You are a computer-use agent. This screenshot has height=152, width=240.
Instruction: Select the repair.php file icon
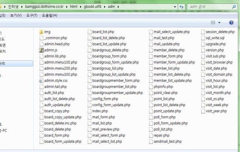[x=151, y=135]
